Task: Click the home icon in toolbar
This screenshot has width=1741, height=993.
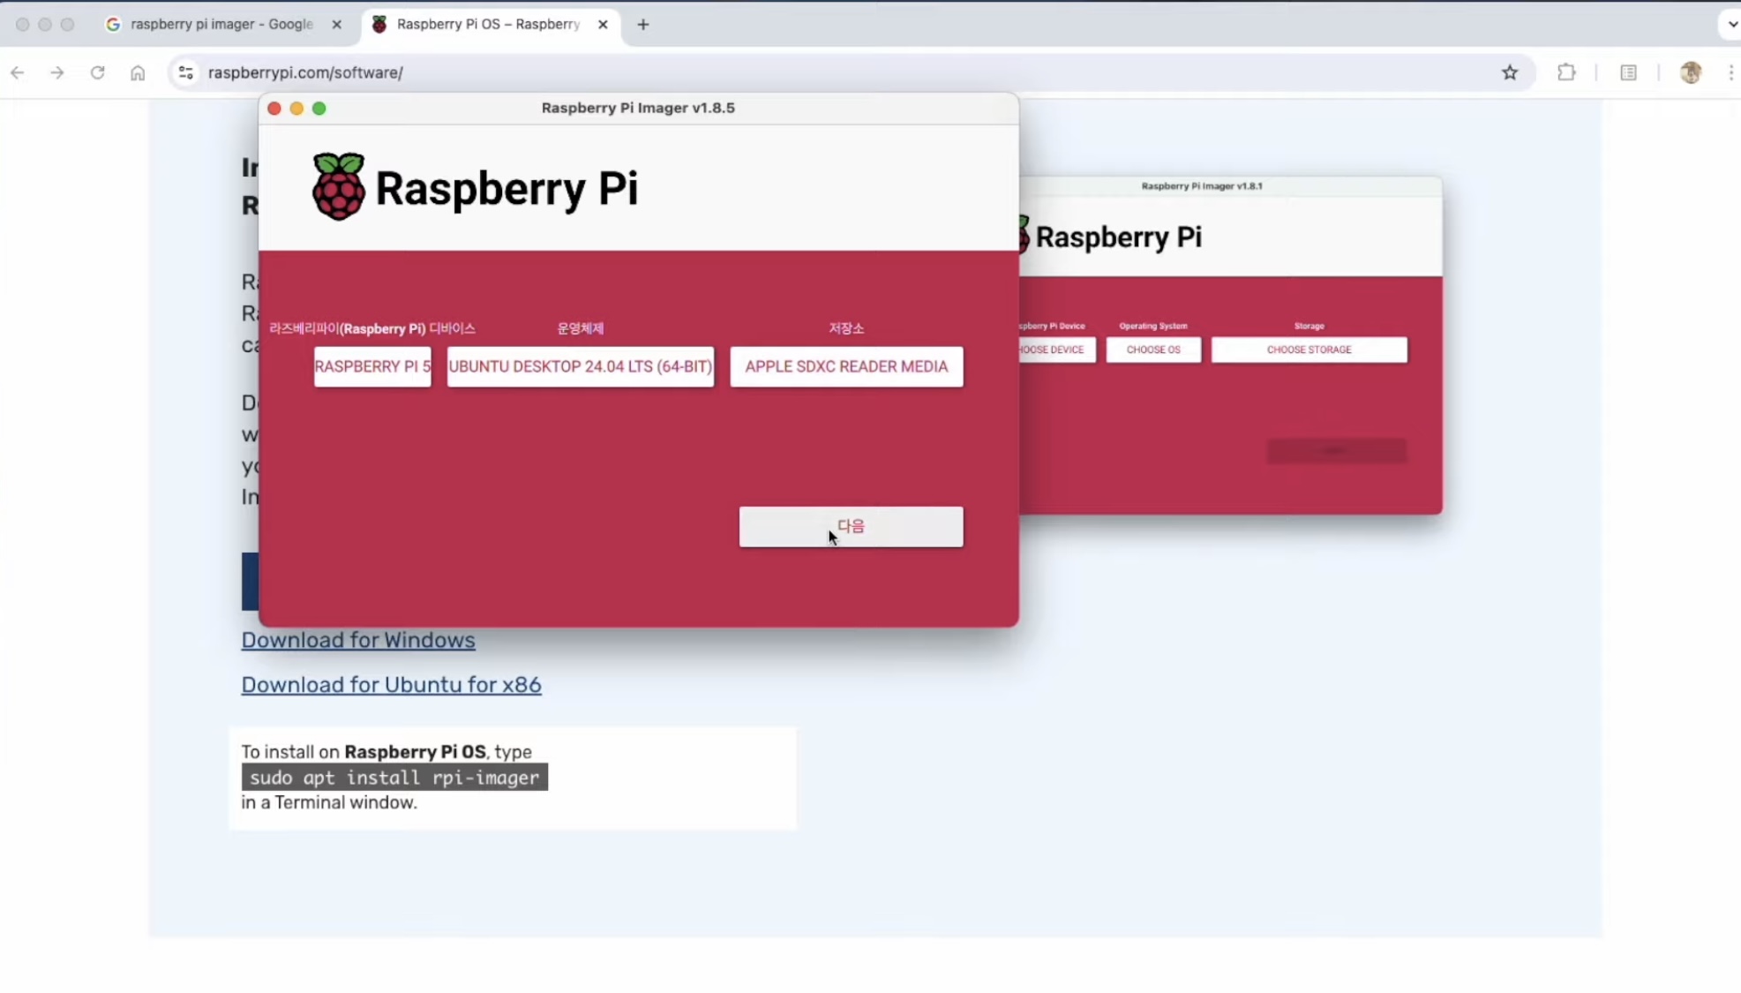Action: (x=138, y=72)
